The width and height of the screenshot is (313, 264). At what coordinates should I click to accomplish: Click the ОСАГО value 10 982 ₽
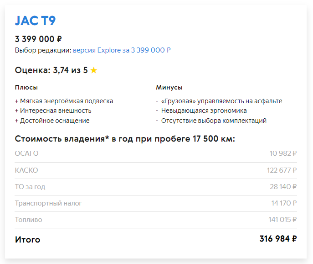[283, 153]
